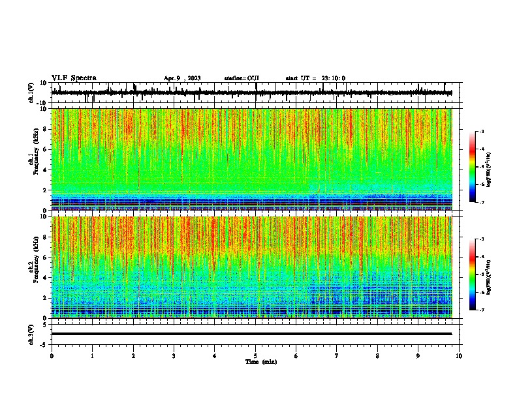
Task: Click the ch.1 spectrogram color scale bar
Action: pos(472,167)
